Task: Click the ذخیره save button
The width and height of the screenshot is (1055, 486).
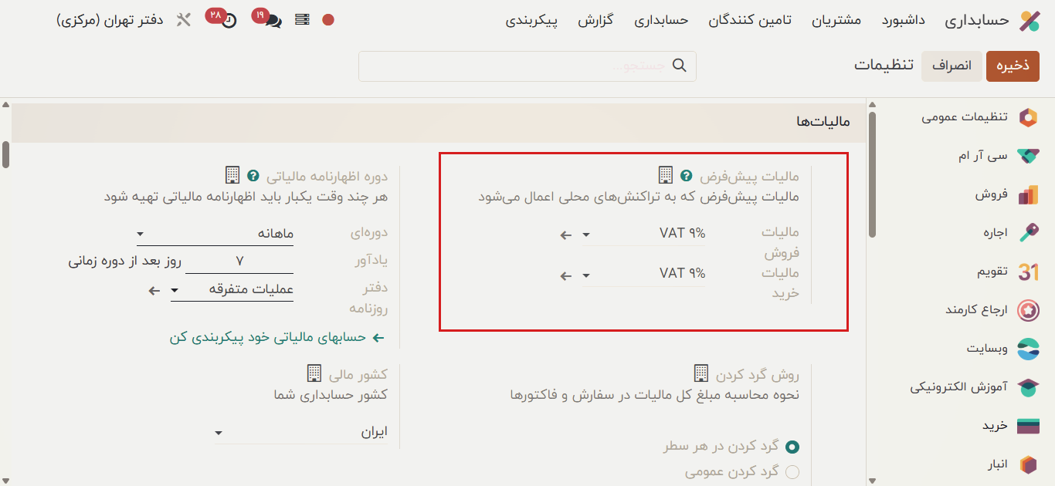Action: [1013, 66]
